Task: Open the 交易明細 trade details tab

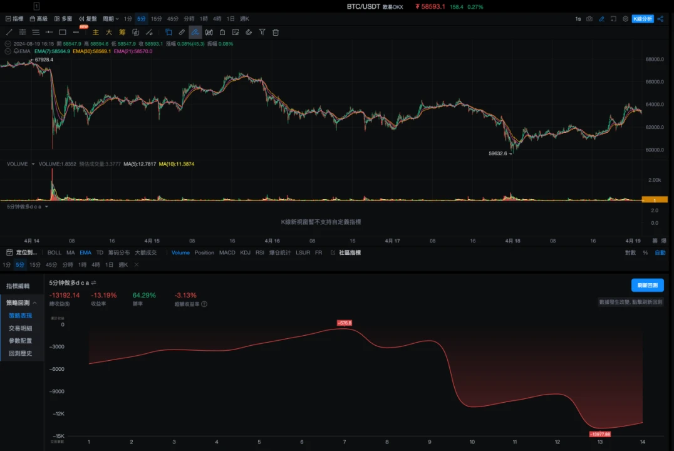Action: (21, 328)
